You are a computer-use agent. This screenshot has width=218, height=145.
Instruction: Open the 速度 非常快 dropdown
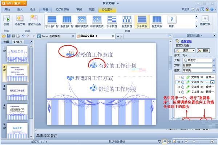click(214, 71)
